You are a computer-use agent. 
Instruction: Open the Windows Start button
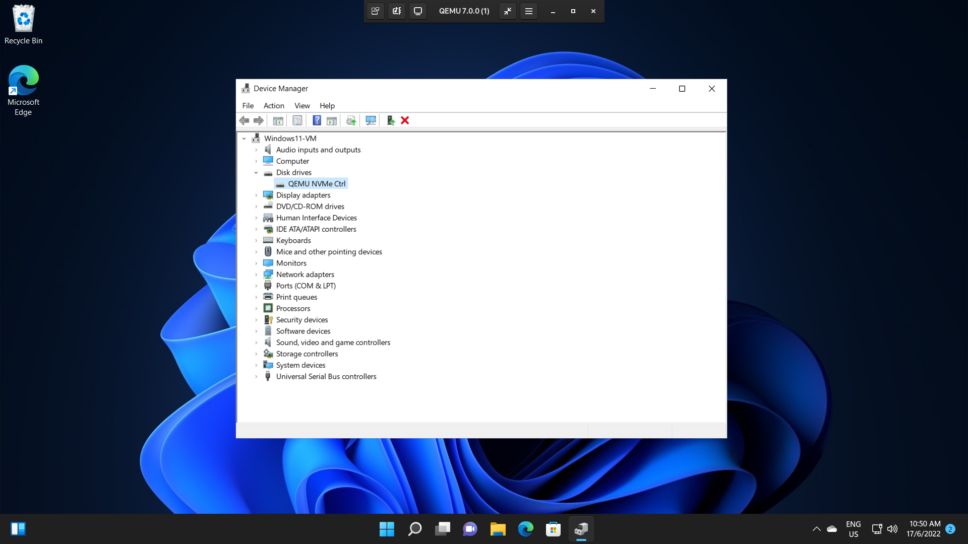tap(387, 529)
